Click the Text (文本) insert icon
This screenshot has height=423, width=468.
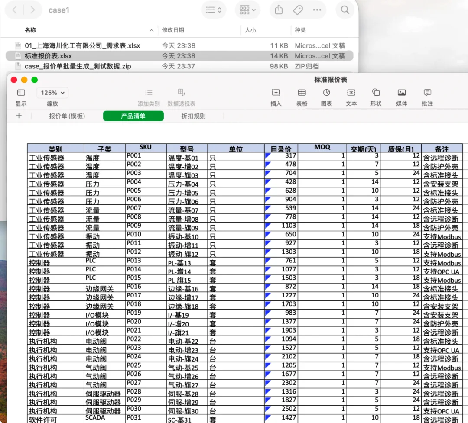[x=351, y=93]
